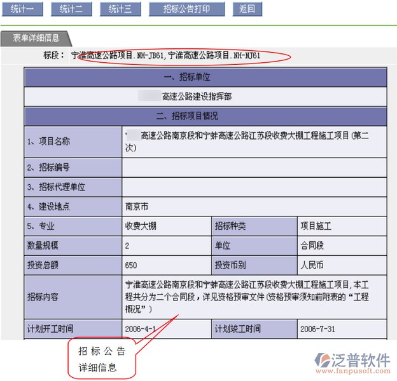Select the 计划竣工时间 date 2006-7-31
Viewport: 397px width, 381px height.
[x=317, y=329]
